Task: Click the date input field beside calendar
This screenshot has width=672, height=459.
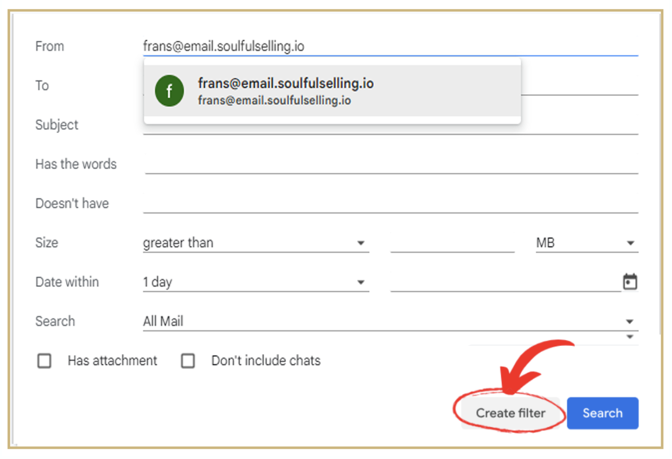Action: pyautogui.click(x=506, y=282)
